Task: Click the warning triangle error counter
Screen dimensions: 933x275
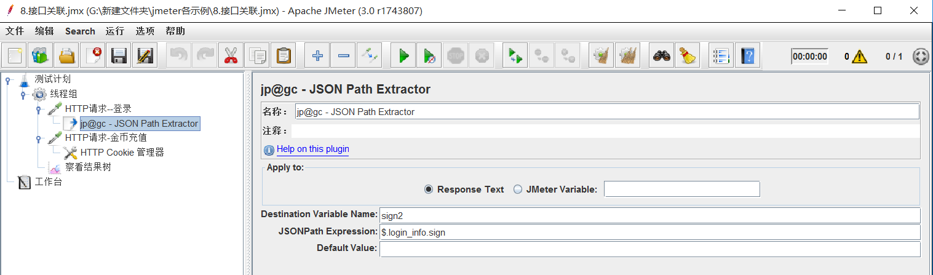Action: 859,57
